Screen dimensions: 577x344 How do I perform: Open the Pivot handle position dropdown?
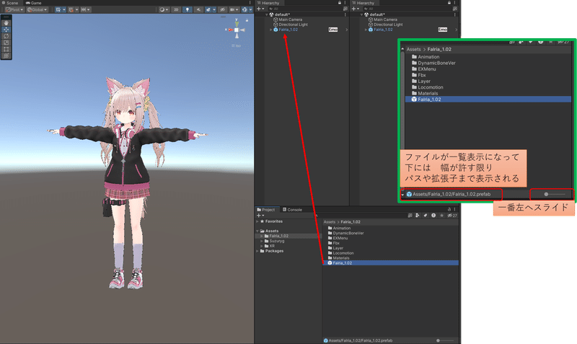14,9
